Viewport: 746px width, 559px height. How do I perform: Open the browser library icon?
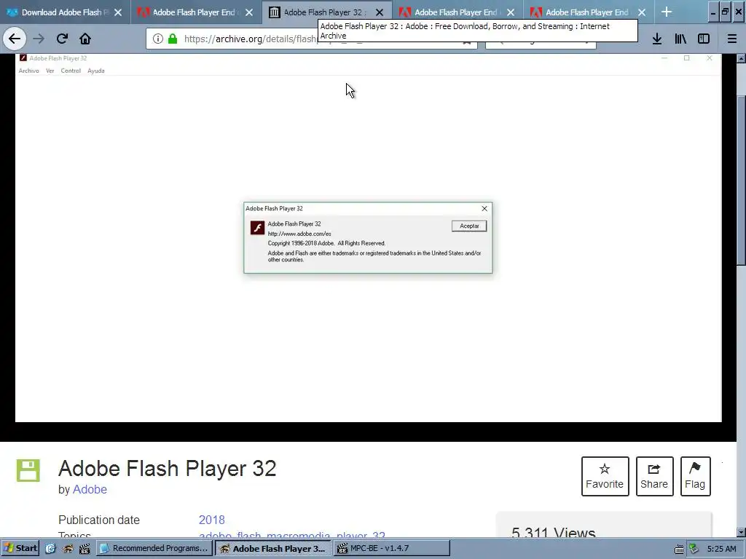coord(680,39)
